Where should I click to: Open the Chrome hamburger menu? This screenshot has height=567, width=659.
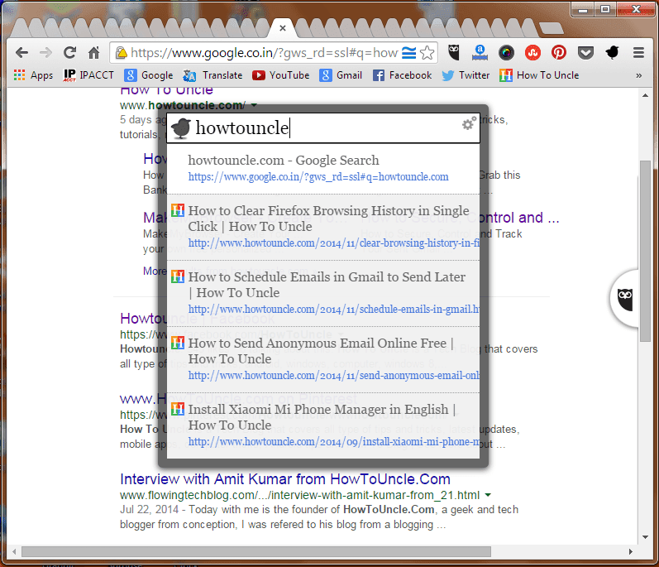tap(638, 53)
